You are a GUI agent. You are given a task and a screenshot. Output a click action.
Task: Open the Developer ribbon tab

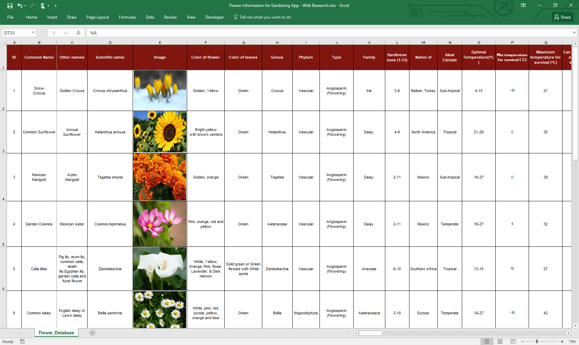click(x=214, y=17)
